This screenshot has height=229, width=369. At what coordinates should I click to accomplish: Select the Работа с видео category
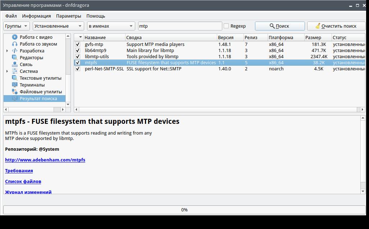tap(36, 37)
